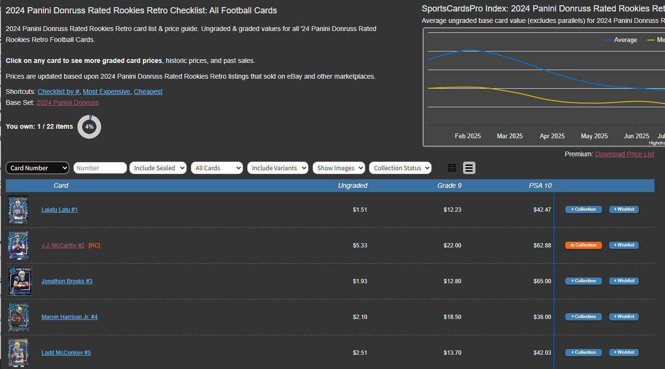Image resolution: width=665 pixels, height=369 pixels.
Task: Click the Marvin Harrison Jr. card thumbnail
Action: [x=18, y=317]
